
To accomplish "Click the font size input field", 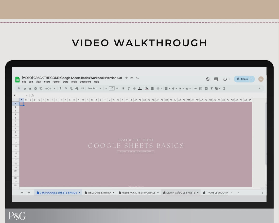I will coord(112,88).
